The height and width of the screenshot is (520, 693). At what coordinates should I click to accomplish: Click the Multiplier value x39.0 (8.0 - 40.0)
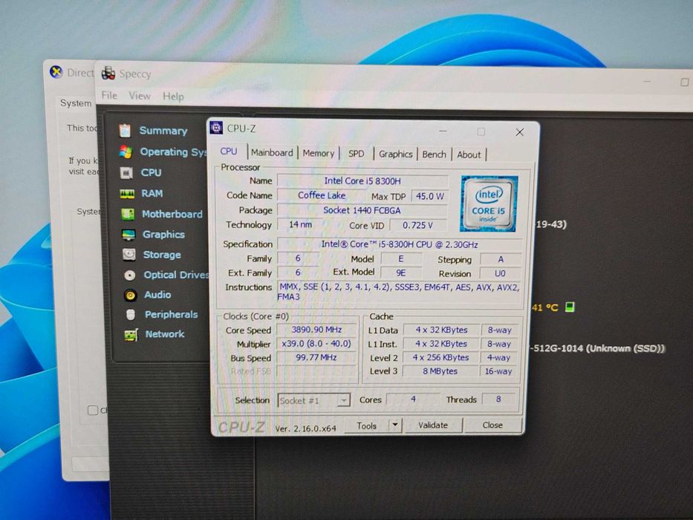point(316,343)
